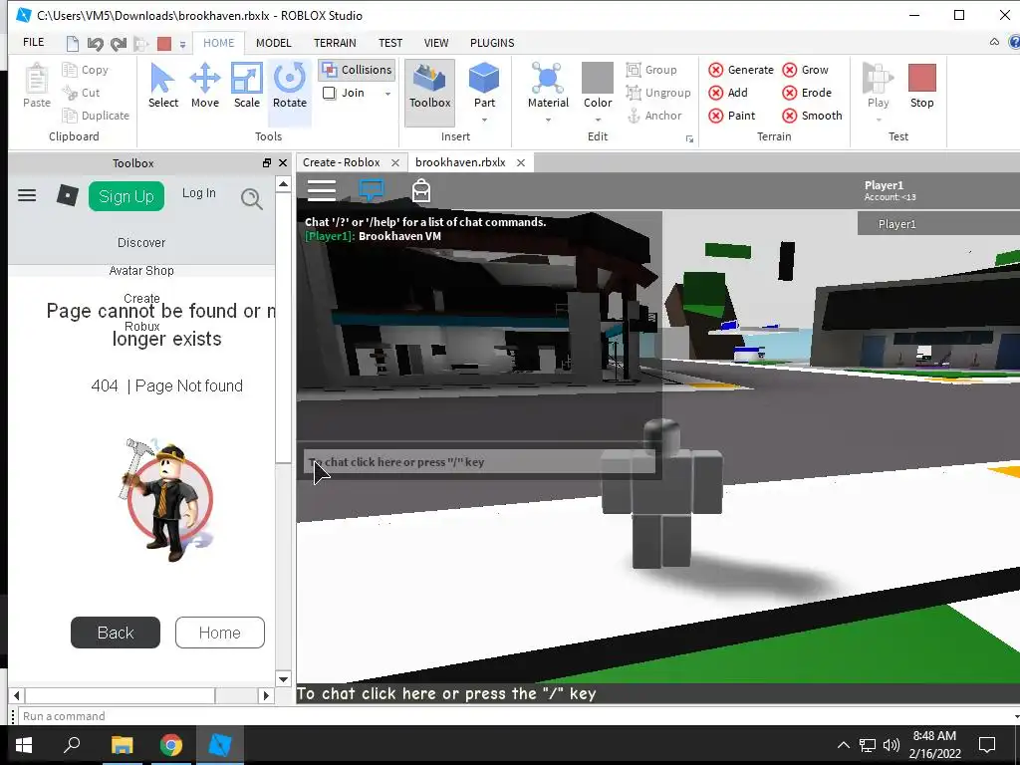Toggle Collisions on or off
The height and width of the screenshot is (765, 1020).
point(358,70)
